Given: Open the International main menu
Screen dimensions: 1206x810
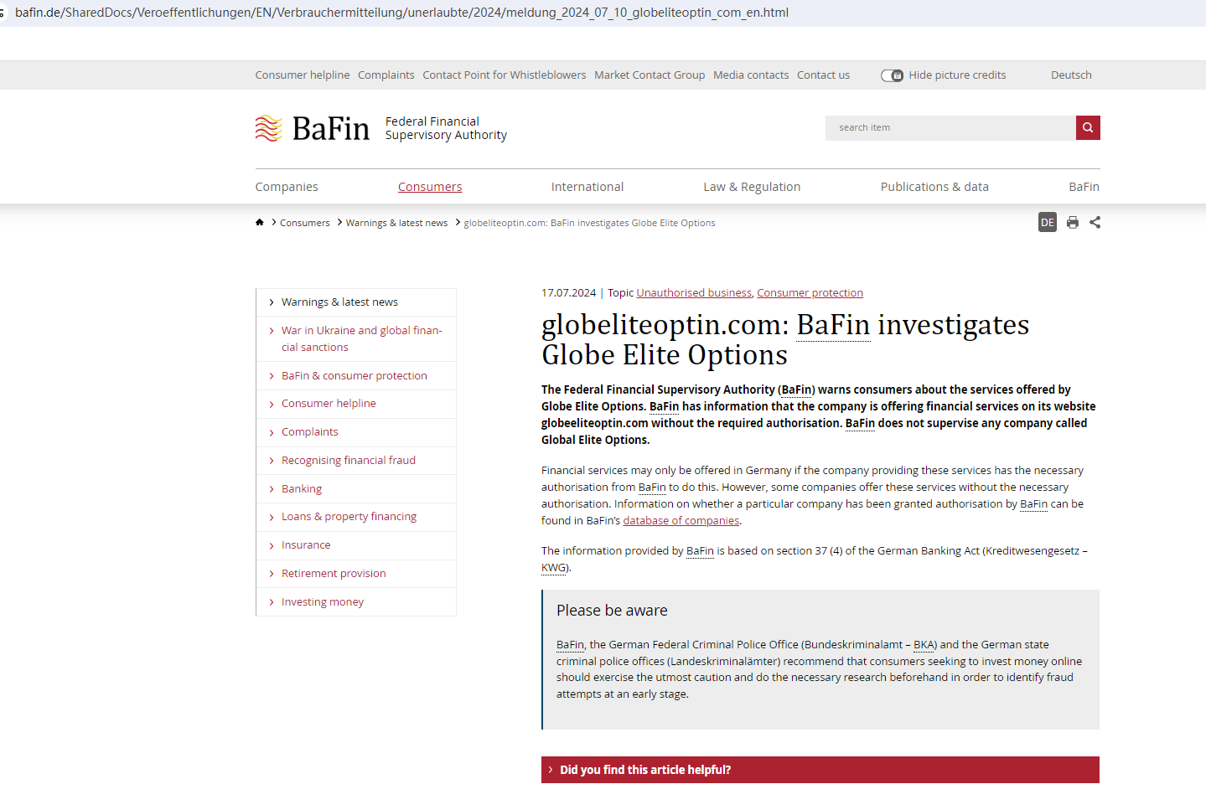Looking at the screenshot, I should coord(587,187).
